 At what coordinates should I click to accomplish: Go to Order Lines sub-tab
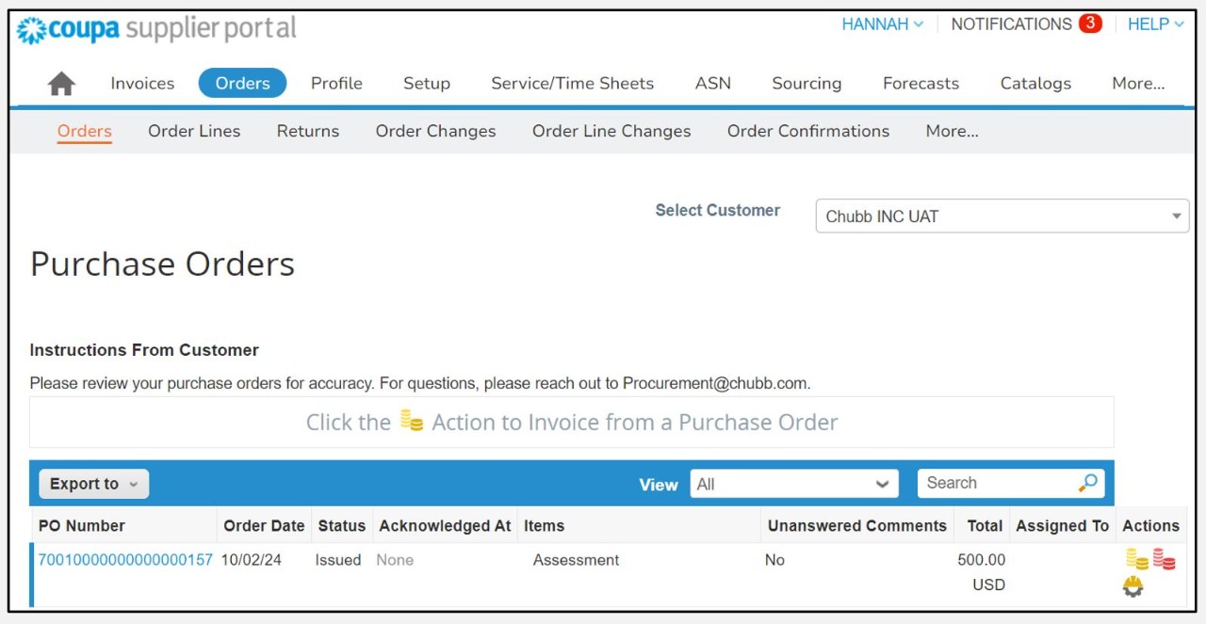(x=194, y=132)
